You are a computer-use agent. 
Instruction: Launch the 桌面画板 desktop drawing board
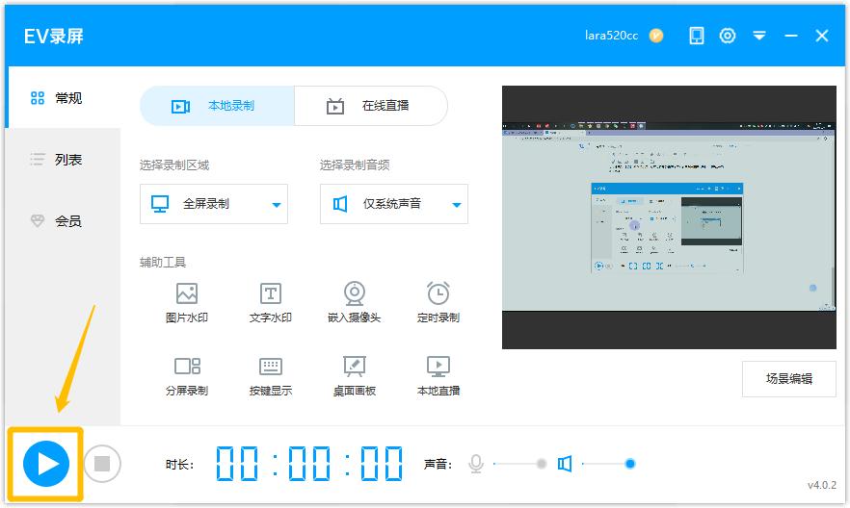click(x=355, y=374)
